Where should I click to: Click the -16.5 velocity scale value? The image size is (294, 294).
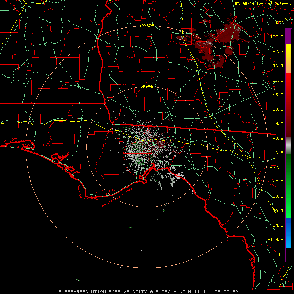[x=277, y=153]
